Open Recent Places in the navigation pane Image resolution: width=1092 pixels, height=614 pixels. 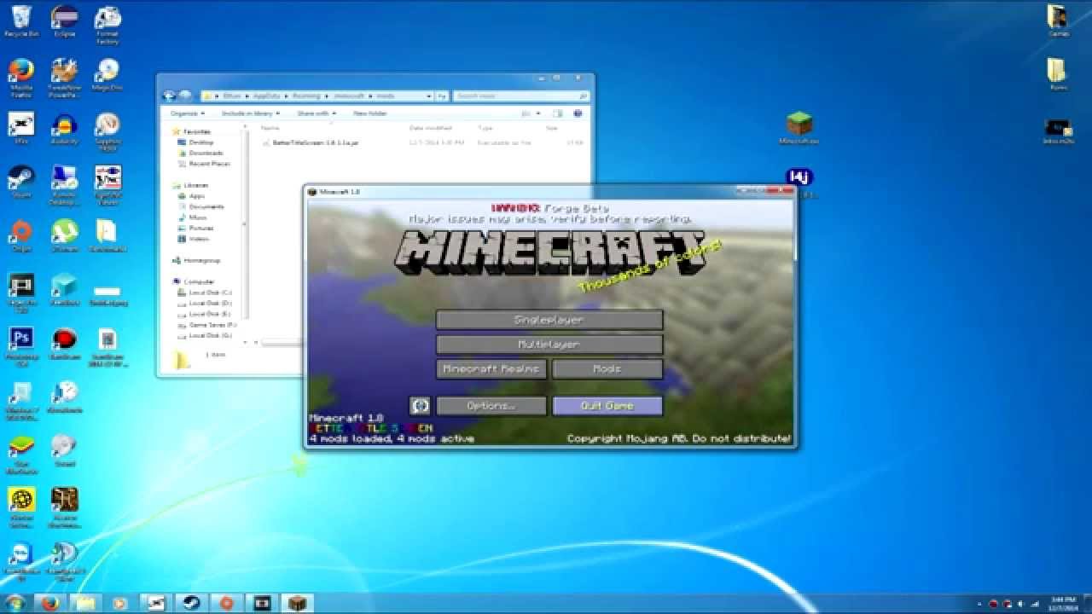tap(209, 164)
